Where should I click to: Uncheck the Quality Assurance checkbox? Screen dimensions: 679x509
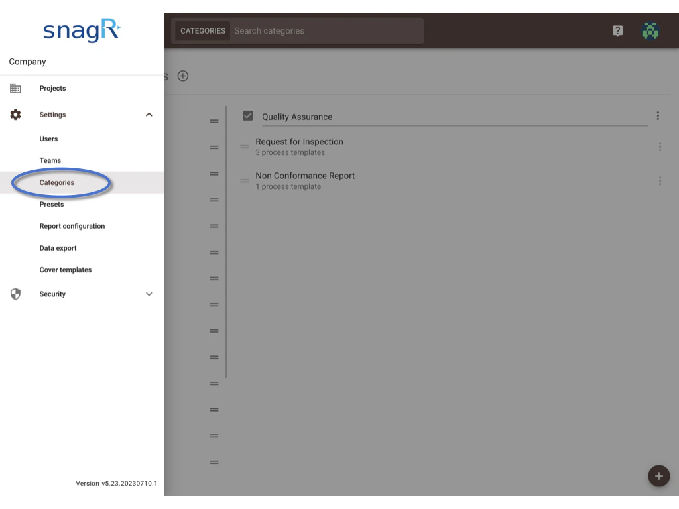pyautogui.click(x=247, y=115)
